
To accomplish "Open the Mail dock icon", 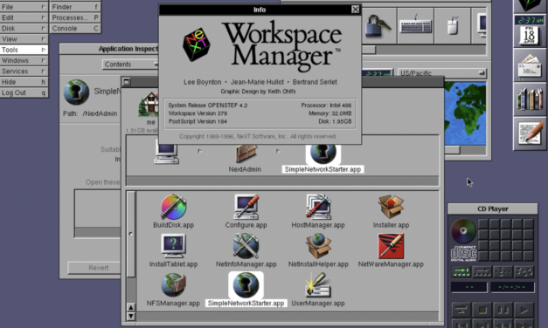I will pyautogui.click(x=530, y=65).
